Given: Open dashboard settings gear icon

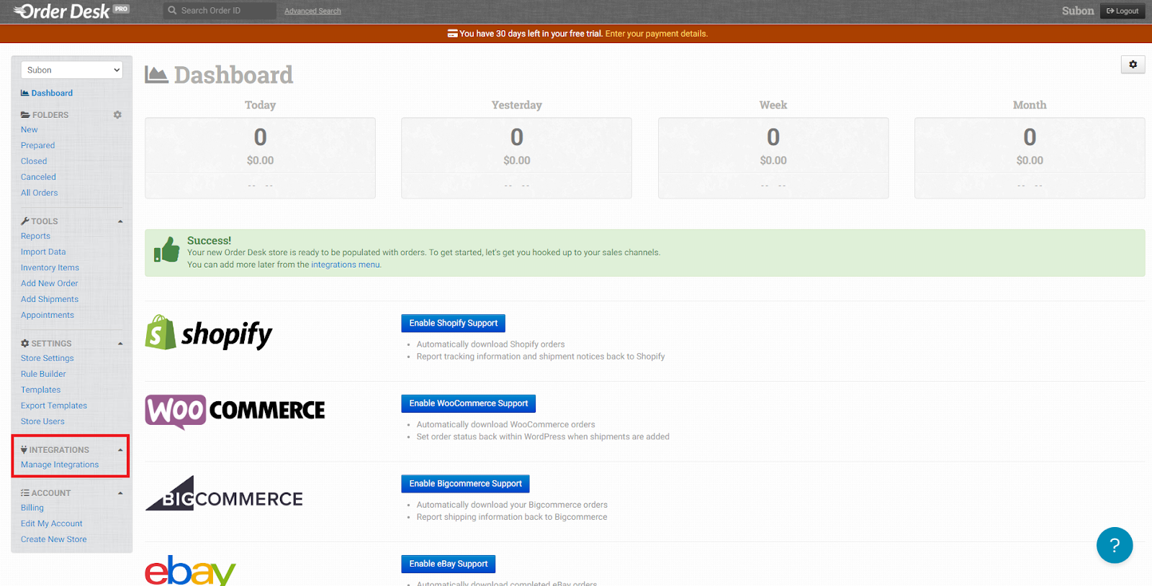Looking at the screenshot, I should pos(1133,65).
